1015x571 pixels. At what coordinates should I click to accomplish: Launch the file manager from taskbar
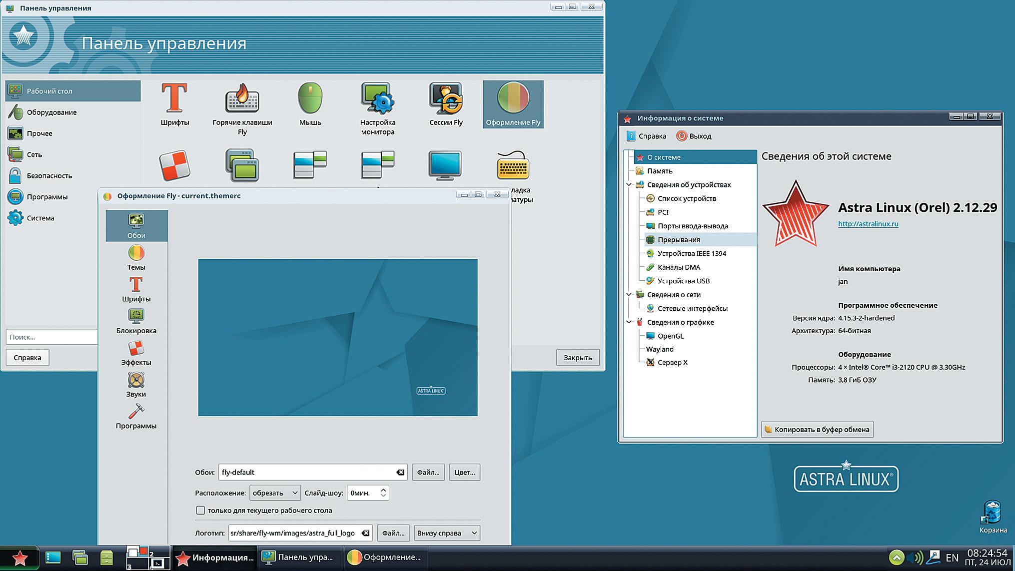pos(106,558)
